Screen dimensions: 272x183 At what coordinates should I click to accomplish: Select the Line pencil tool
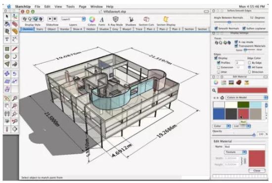(x=15, y=49)
